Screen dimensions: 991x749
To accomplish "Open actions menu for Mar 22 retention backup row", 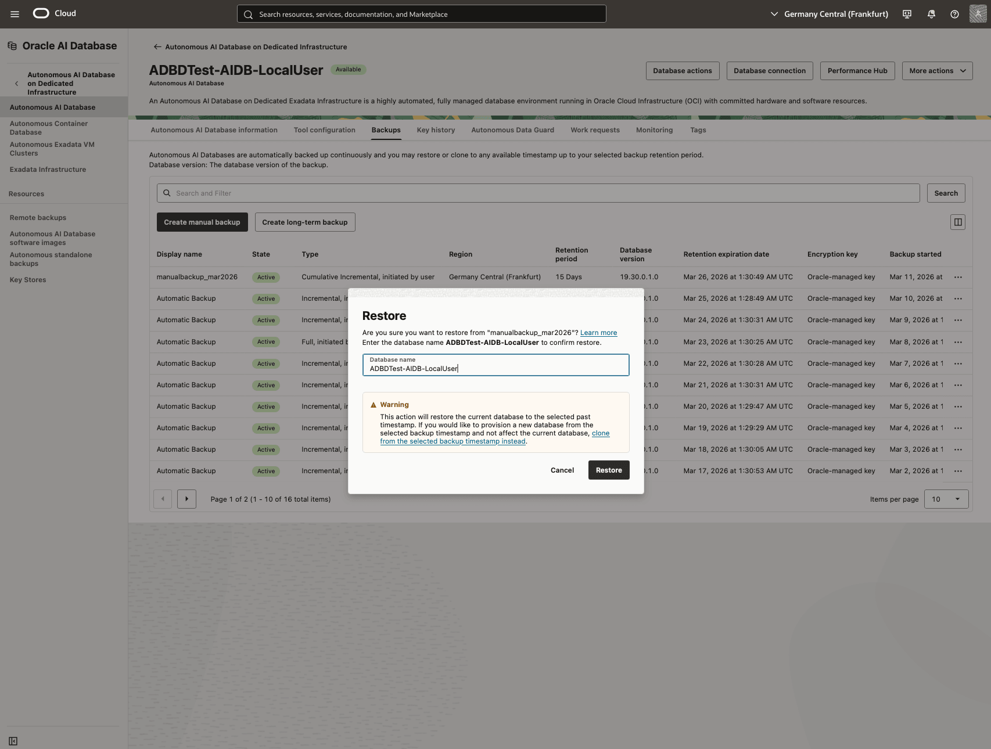I will (958, 363).
